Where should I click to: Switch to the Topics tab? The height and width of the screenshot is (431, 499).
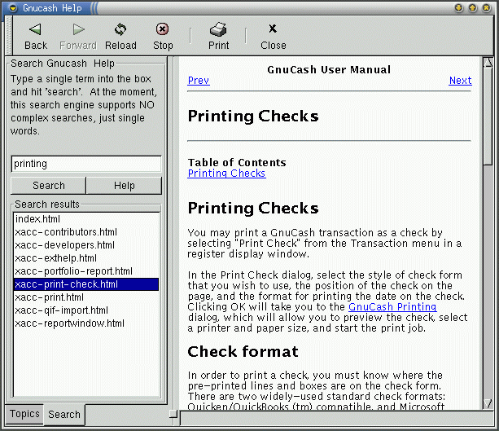[24, 414]
